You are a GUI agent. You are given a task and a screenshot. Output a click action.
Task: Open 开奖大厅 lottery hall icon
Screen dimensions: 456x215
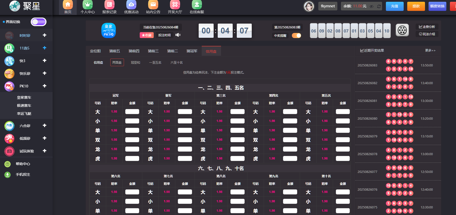pyautogui.click(x=175, y=5)
